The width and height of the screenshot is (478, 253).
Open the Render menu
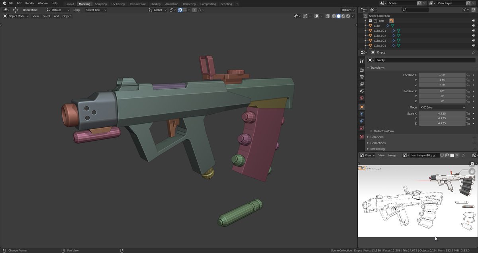[x=30, y=3]
